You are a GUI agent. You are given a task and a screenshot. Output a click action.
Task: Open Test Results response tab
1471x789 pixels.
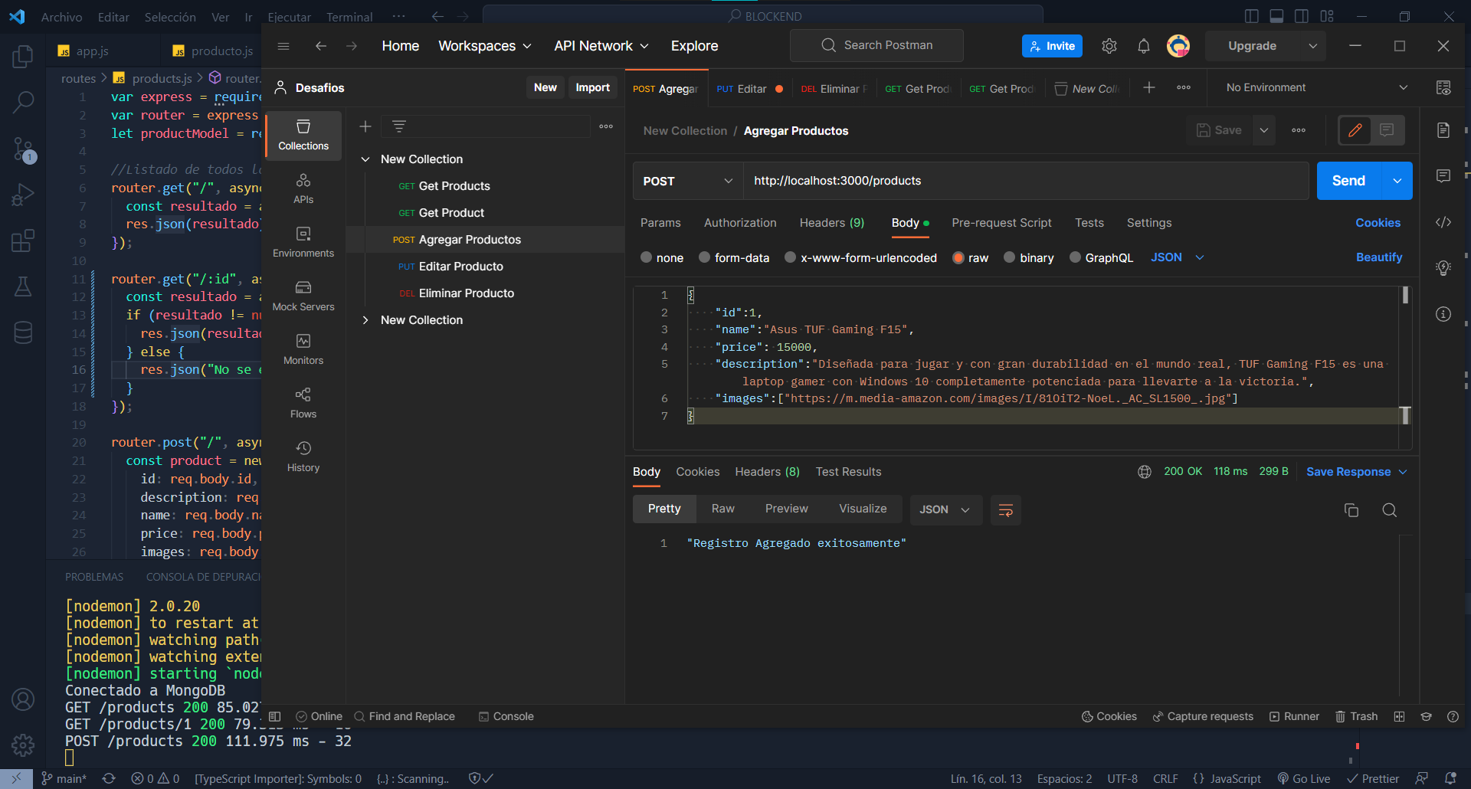848,472
